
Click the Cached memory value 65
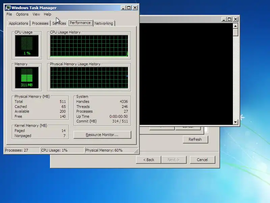pos(63,107)
